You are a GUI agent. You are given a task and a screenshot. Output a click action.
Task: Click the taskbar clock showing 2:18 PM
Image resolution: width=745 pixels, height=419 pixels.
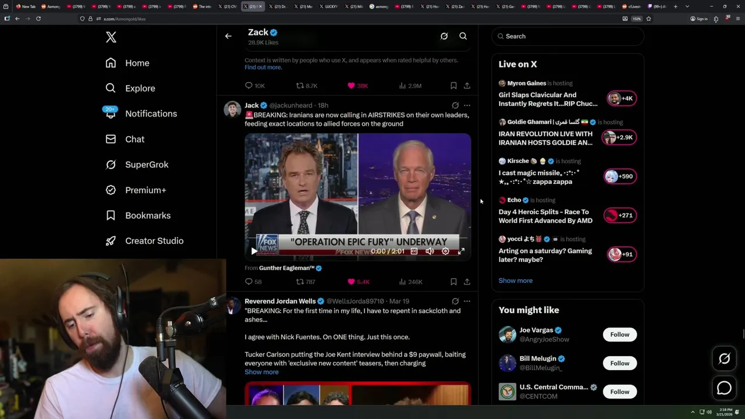tap(724, 412)
